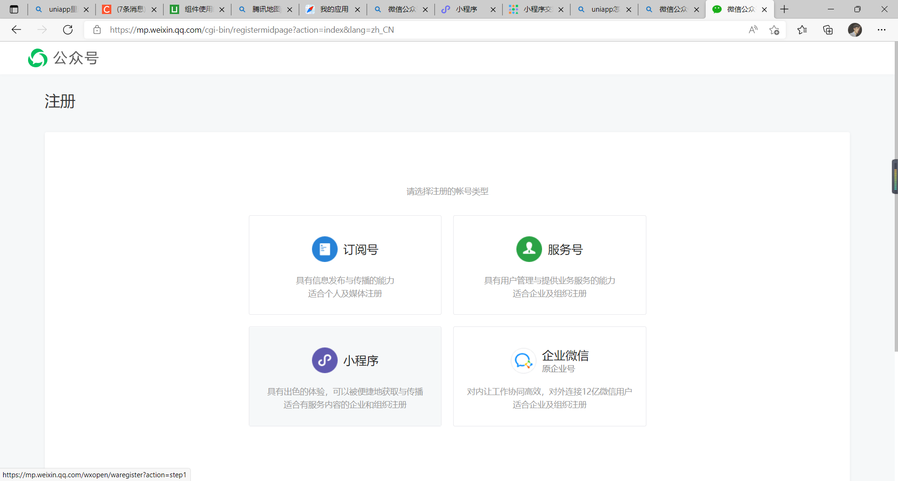Click the green 服务号 user icon
Viewport: 898px width, 481px height.
pos(529,249)
